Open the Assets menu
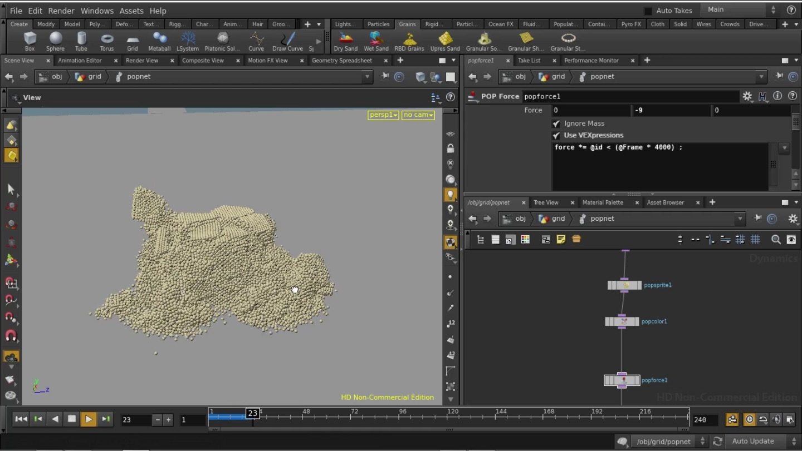Viewport: 802px width, 451px height. 131,11
